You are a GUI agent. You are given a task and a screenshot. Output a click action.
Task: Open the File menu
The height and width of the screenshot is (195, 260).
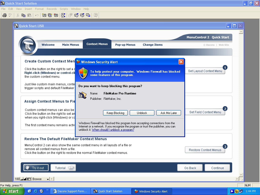click(x=3, y=9)
